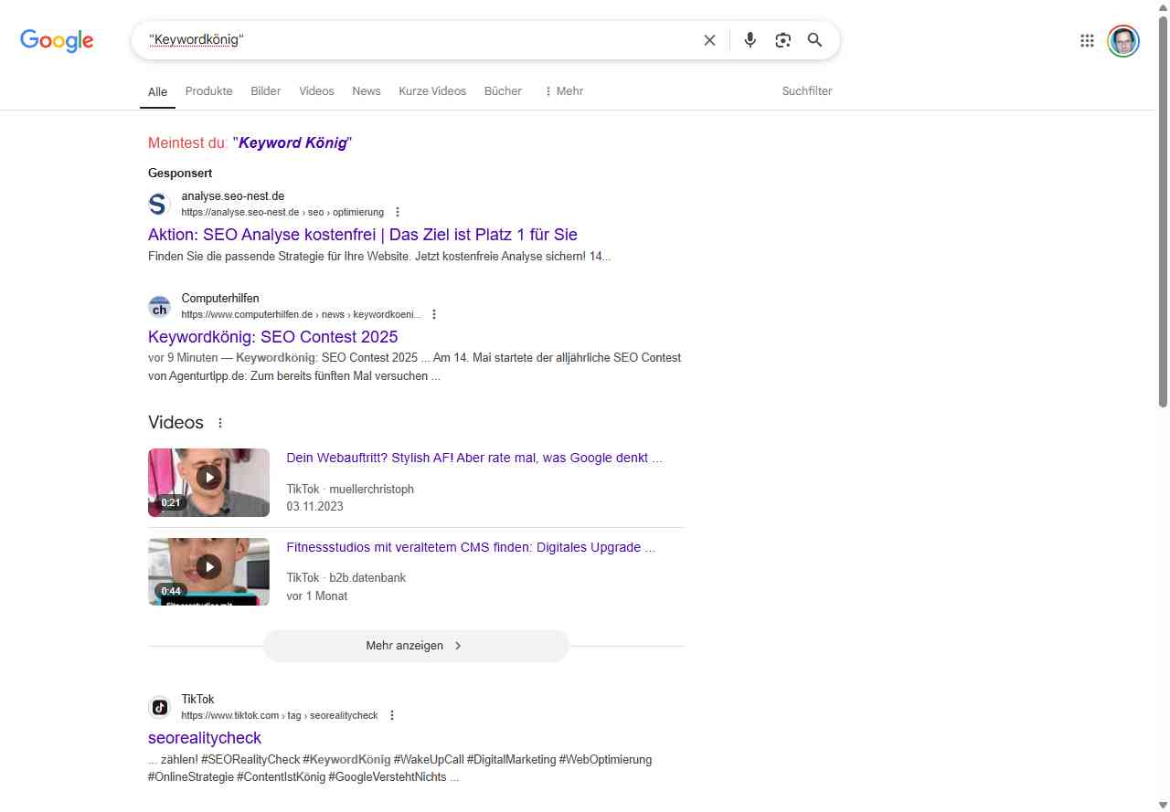Click the 'TikTok · muellerchristoph' source text
The height and width of the screenshot is (812, 1170).
tap(350, 489)
